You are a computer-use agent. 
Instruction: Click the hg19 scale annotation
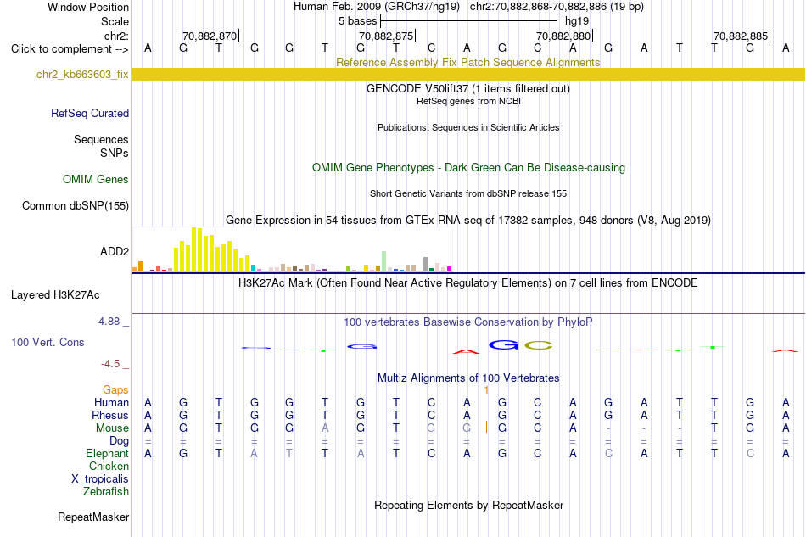pos(577,21)
